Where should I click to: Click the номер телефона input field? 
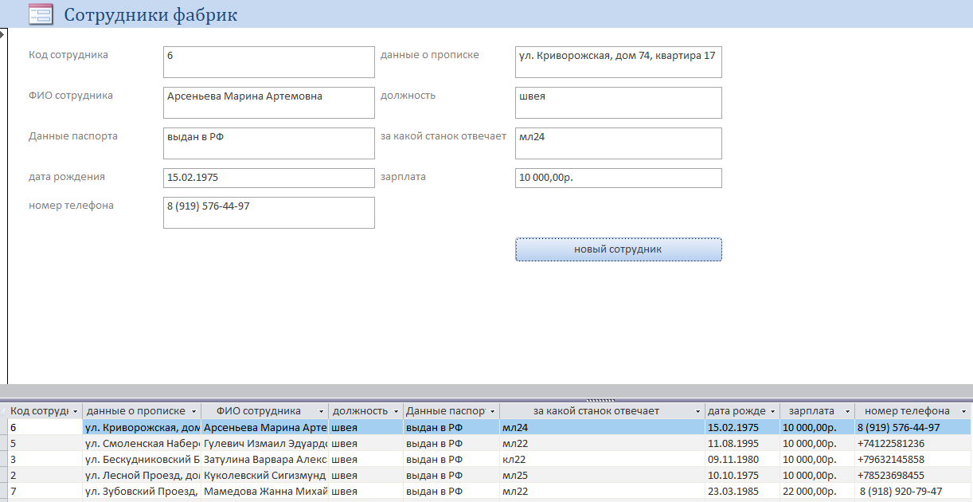coord(268,213)
